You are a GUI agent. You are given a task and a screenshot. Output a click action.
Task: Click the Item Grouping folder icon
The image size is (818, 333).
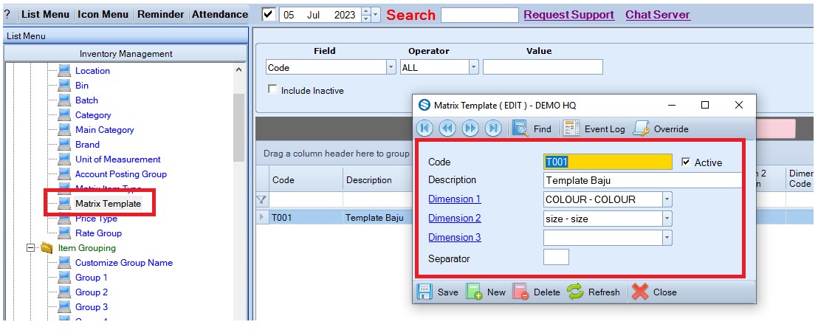[47, 248]
